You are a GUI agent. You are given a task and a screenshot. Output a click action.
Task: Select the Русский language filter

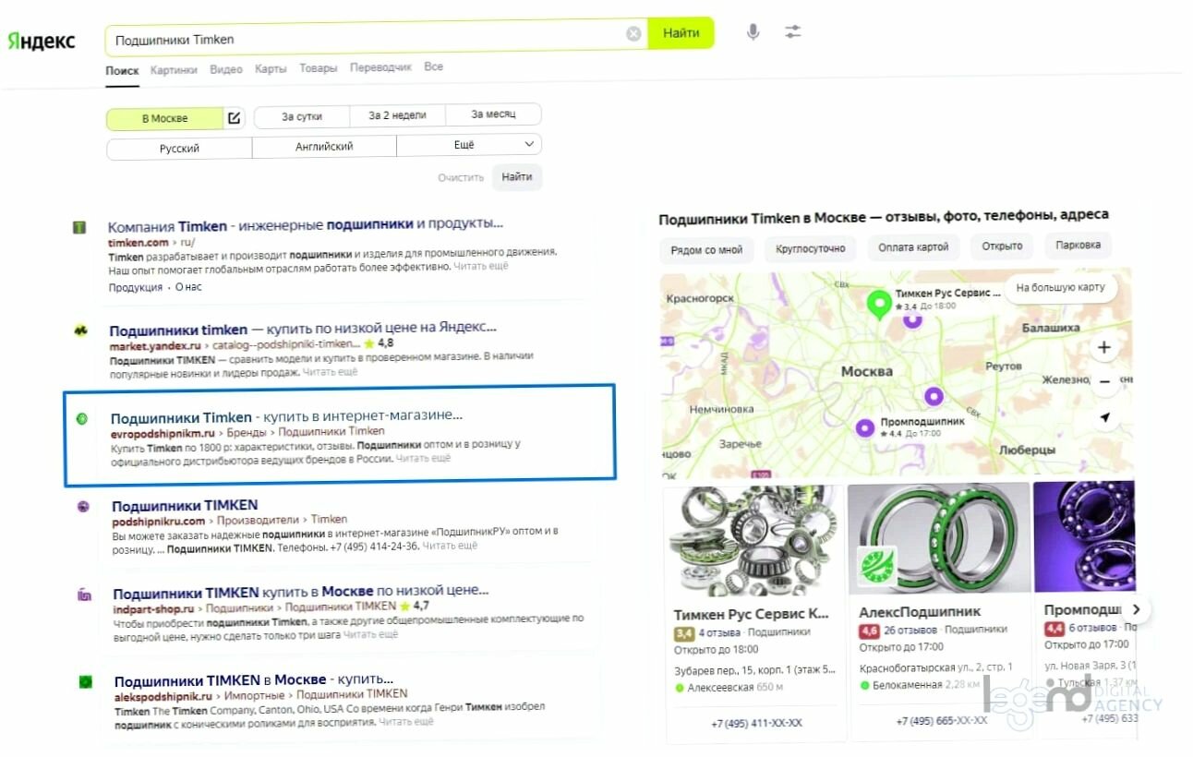pos(179,148)
